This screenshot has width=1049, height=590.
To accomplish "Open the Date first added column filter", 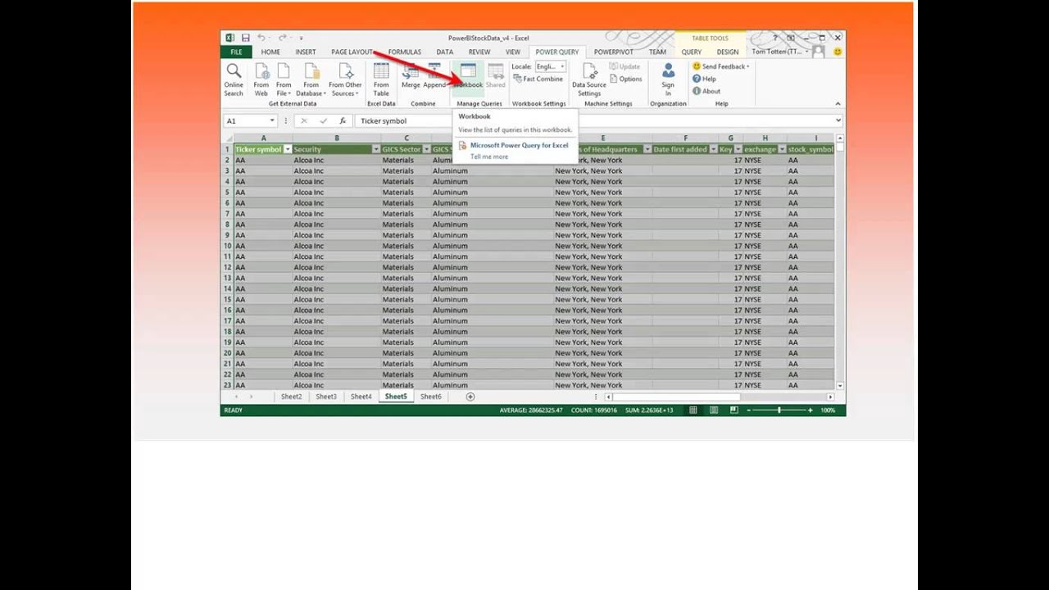I will coord(713,149).
